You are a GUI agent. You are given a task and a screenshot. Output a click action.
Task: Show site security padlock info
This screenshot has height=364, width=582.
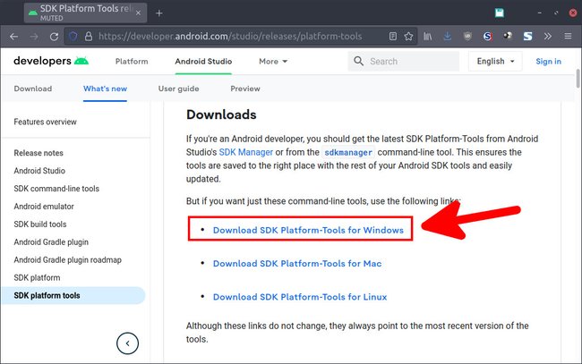click(x=89, y=37)
